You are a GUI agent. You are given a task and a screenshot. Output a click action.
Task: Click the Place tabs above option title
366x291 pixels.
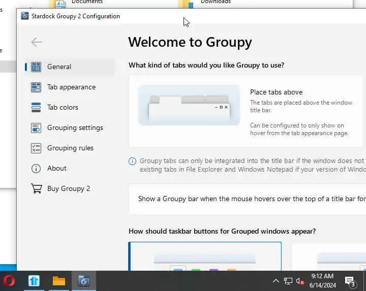(276, 92)
